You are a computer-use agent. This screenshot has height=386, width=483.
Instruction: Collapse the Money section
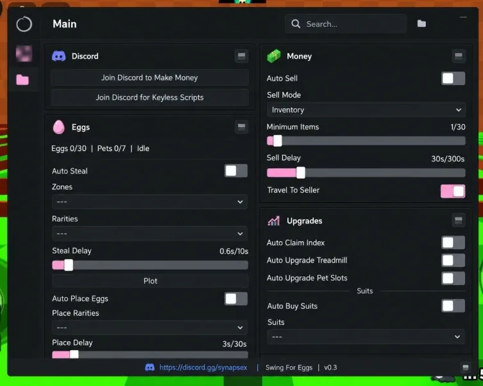(x=459, y=56)
